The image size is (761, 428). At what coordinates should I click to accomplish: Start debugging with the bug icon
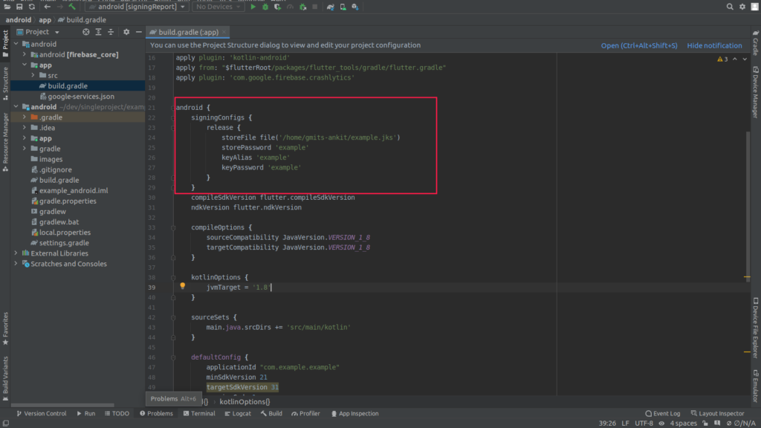click(265, 6)
